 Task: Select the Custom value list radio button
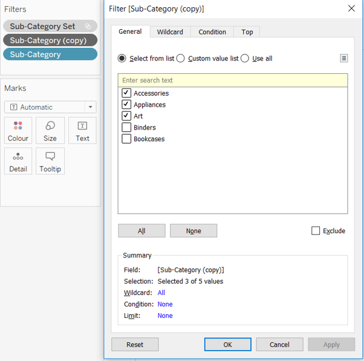point(181,59)
